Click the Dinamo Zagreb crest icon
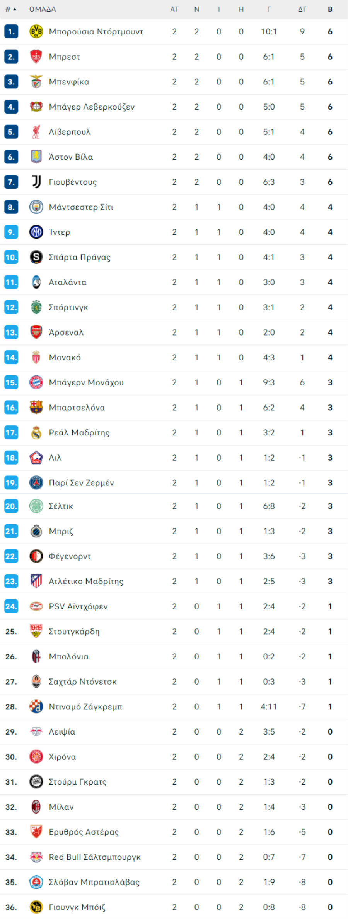 36,706
